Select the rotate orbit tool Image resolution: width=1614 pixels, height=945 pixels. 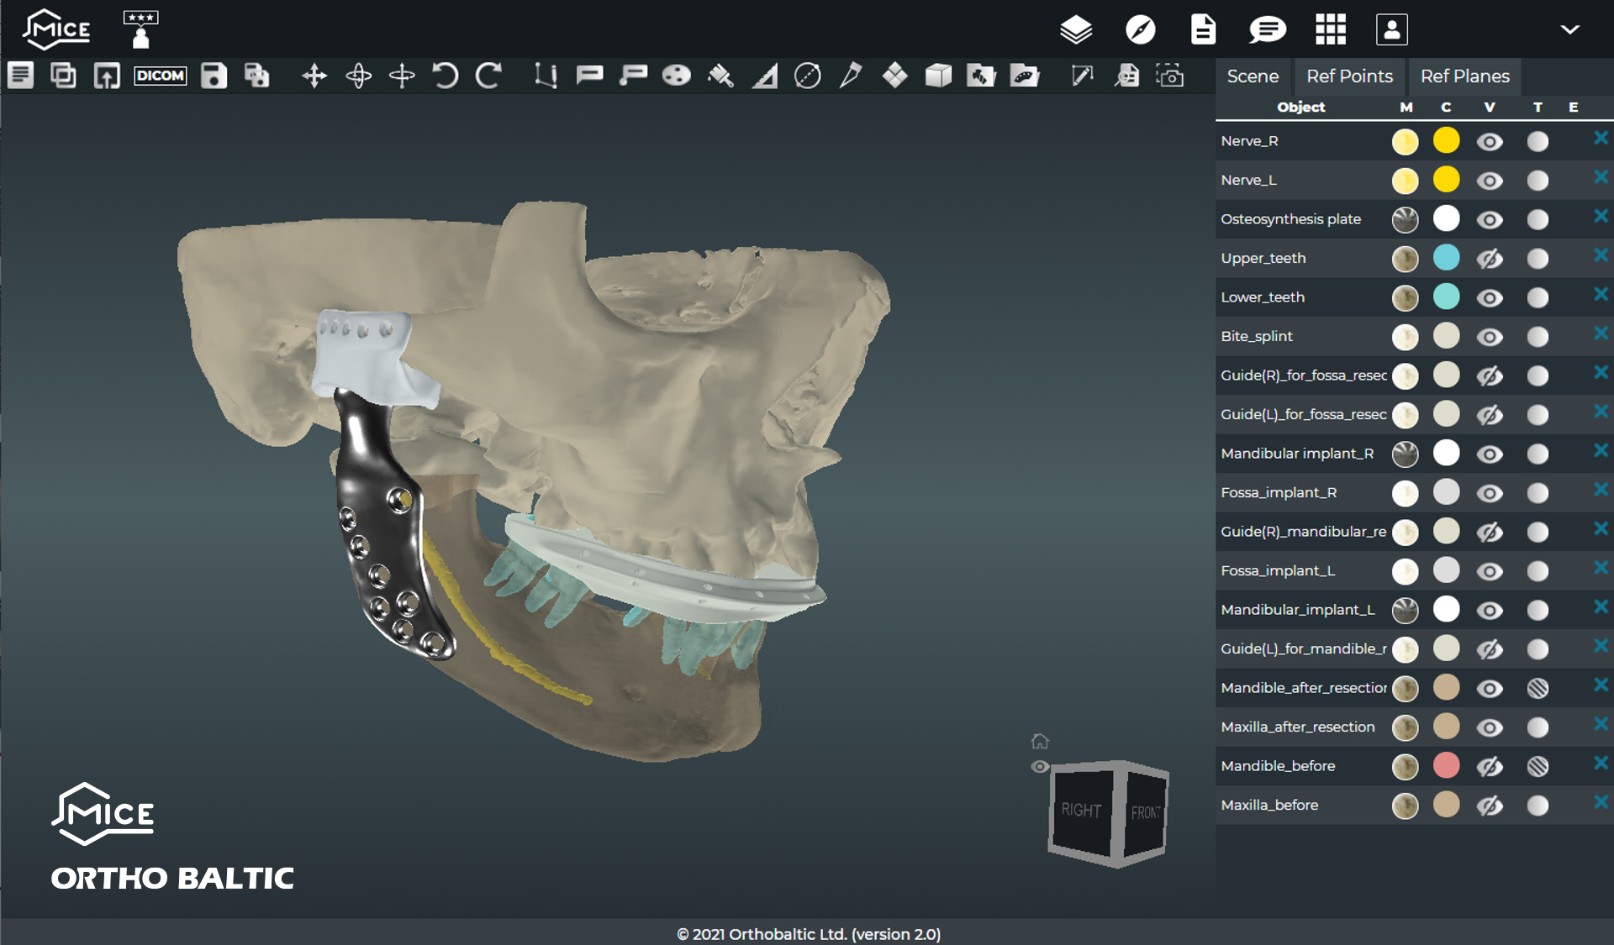(x=358, y=76)
